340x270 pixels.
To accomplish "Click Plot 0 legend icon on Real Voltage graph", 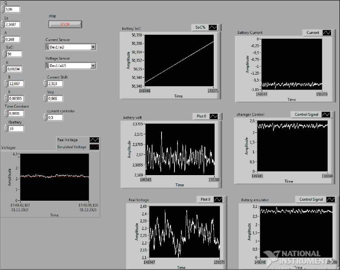I will tap(218, 199).
